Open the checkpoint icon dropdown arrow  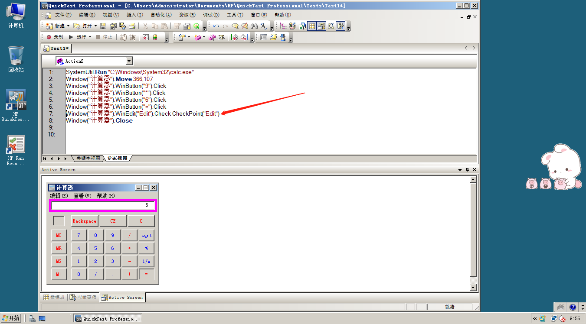[189, 37]
